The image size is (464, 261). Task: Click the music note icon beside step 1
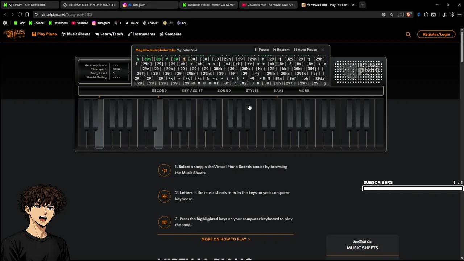coord(164,170)
